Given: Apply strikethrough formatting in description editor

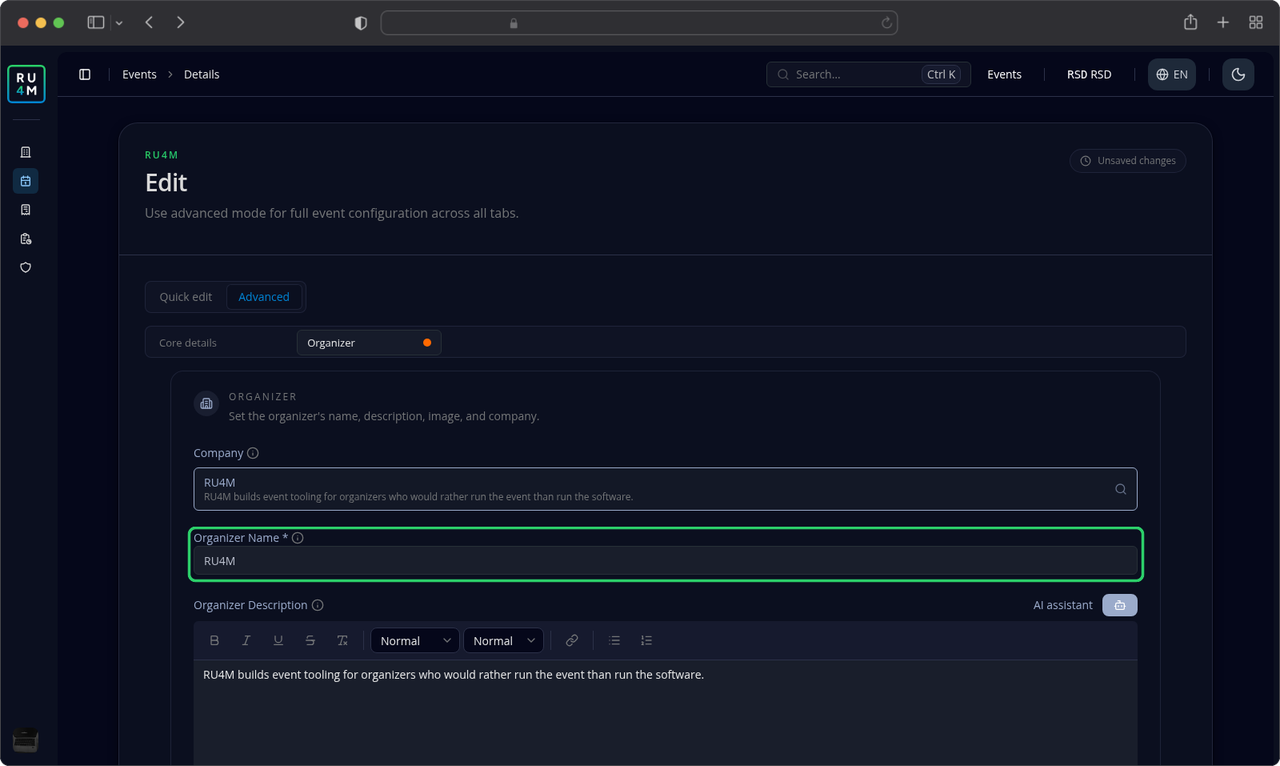Looking at the screenshot, I should tap(310, 640).
